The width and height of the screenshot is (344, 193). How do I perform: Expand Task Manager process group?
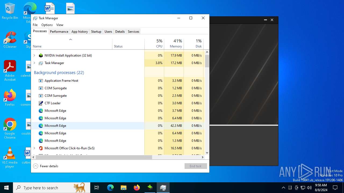pyautogui.click(x=34, y=63)
